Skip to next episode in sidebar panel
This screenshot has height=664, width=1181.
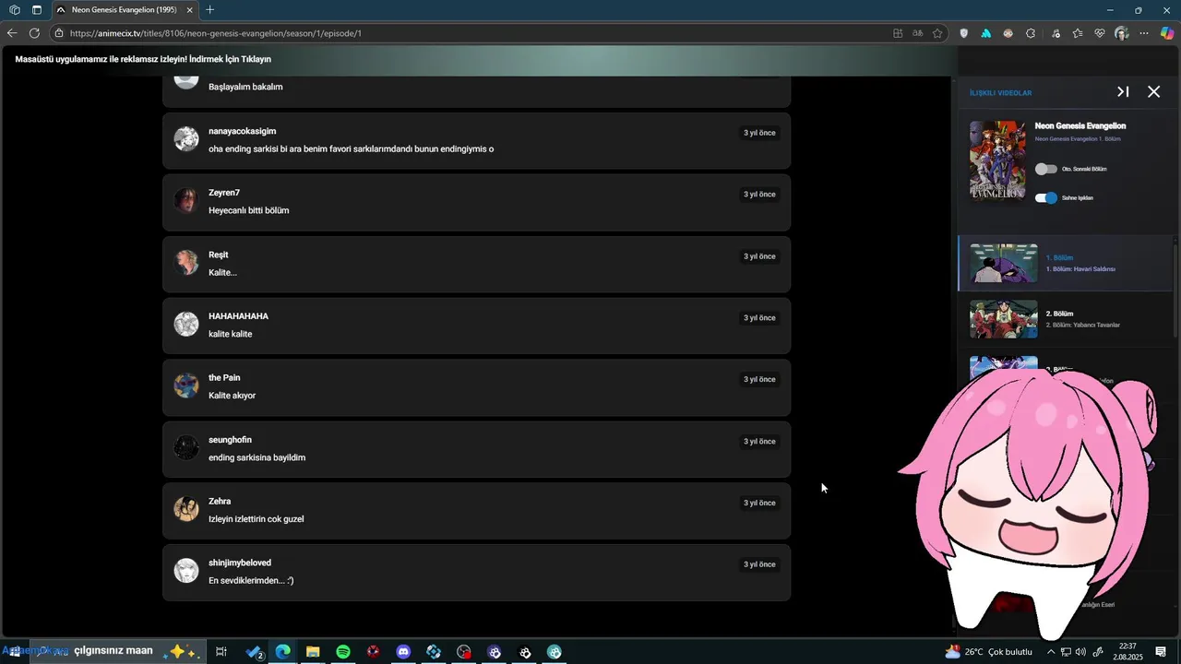pyautogui.click(x=1123, y=92)
